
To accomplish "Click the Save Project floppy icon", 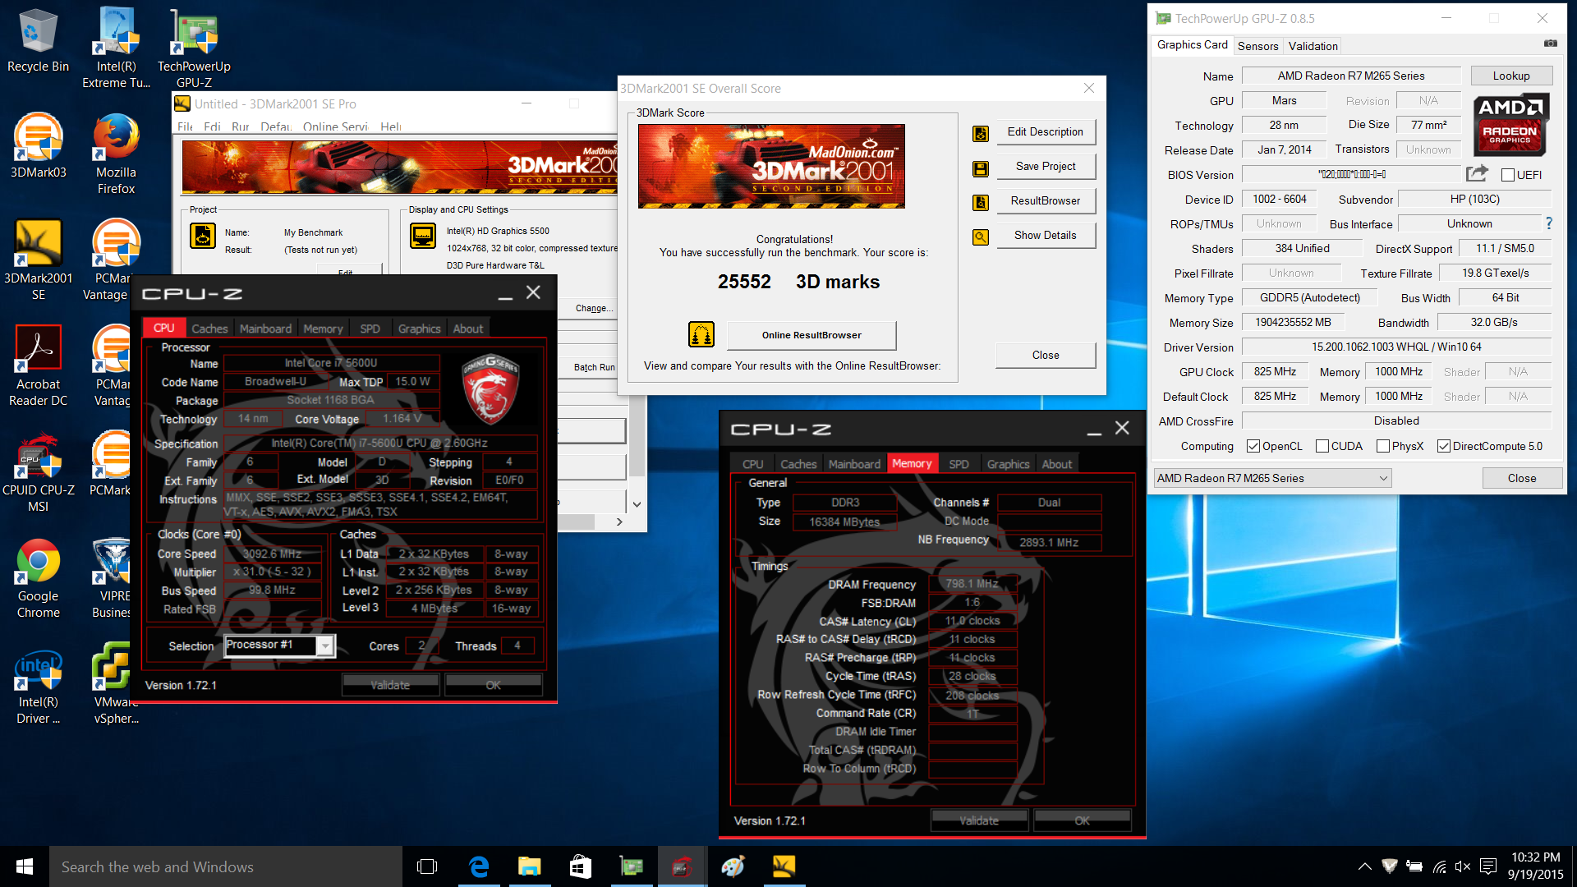I will click(981, 168).
